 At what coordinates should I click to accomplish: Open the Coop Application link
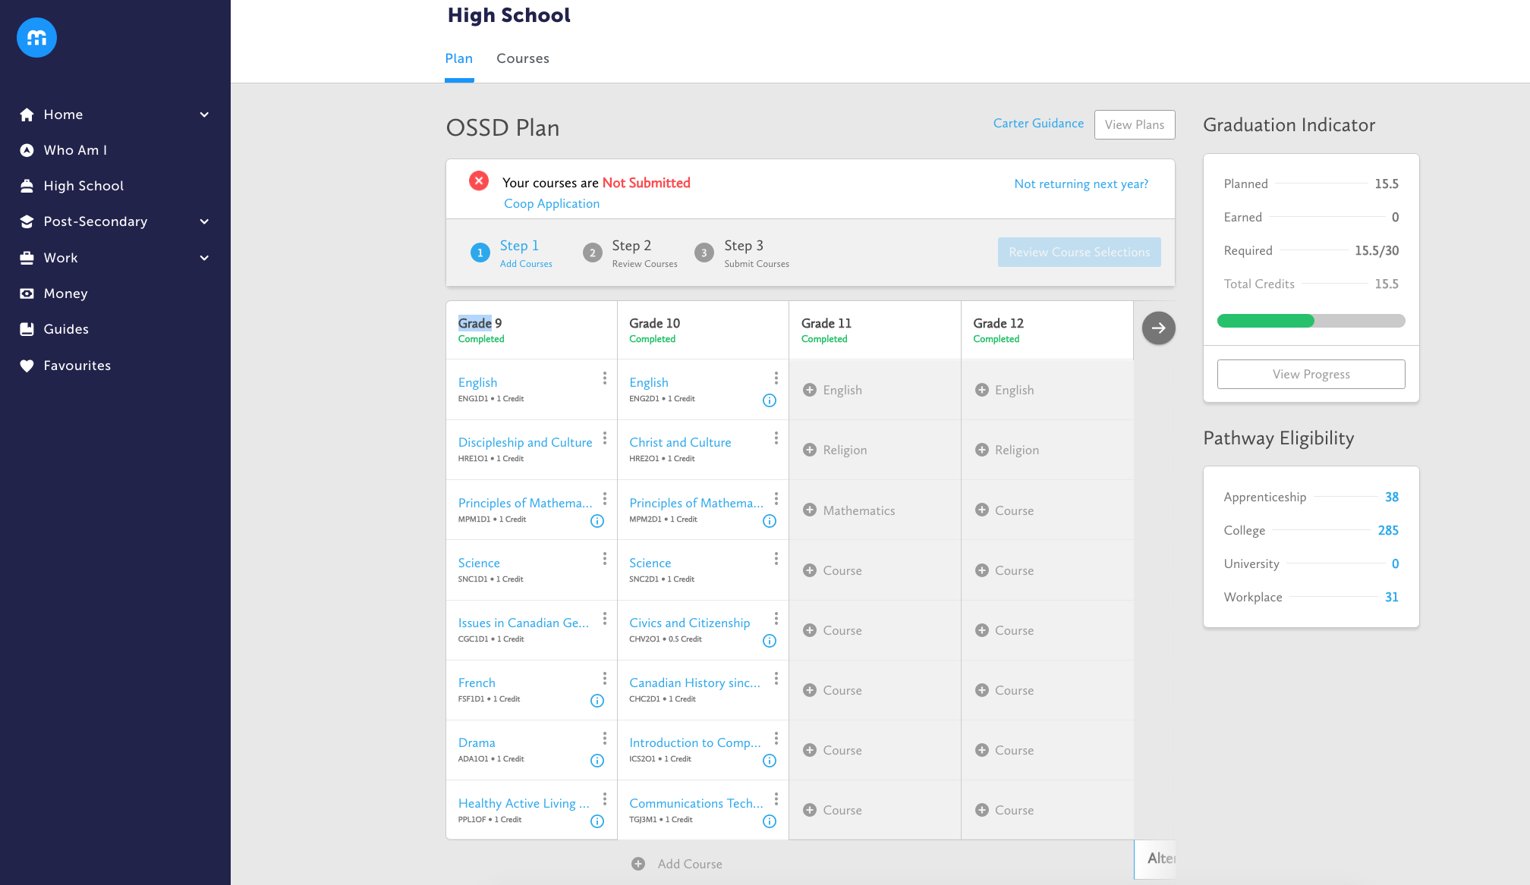(551, 203)
